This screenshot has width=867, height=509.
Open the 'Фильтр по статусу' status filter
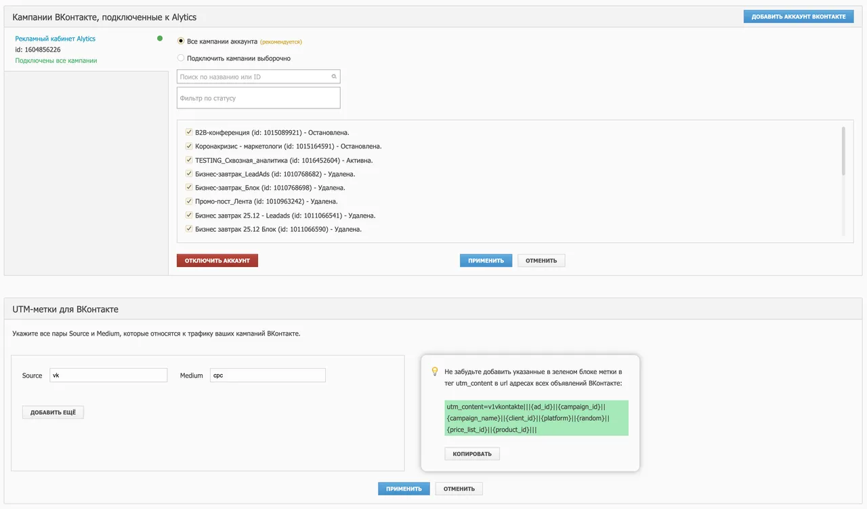[x=258, y=98]
